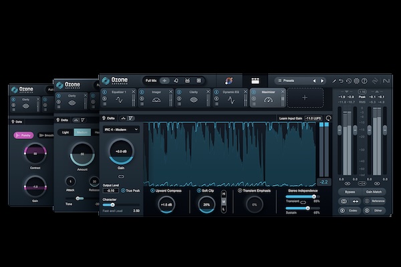The image size is (401, 267).
Task: Toggle the Equalizer 1 power button
Action: click(x=104, y=92)
